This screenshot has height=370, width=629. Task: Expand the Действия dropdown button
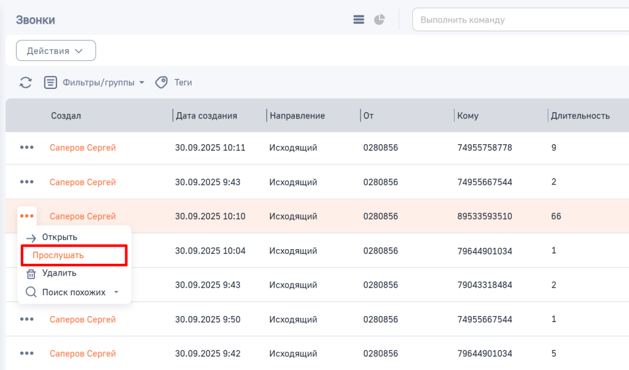coord(55,51)
